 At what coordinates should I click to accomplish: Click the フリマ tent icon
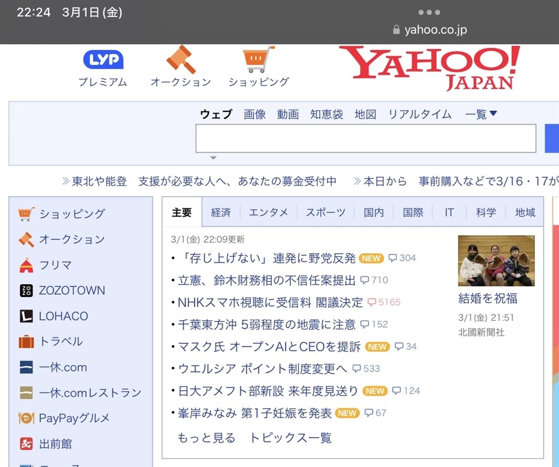(x=26, y=265)
